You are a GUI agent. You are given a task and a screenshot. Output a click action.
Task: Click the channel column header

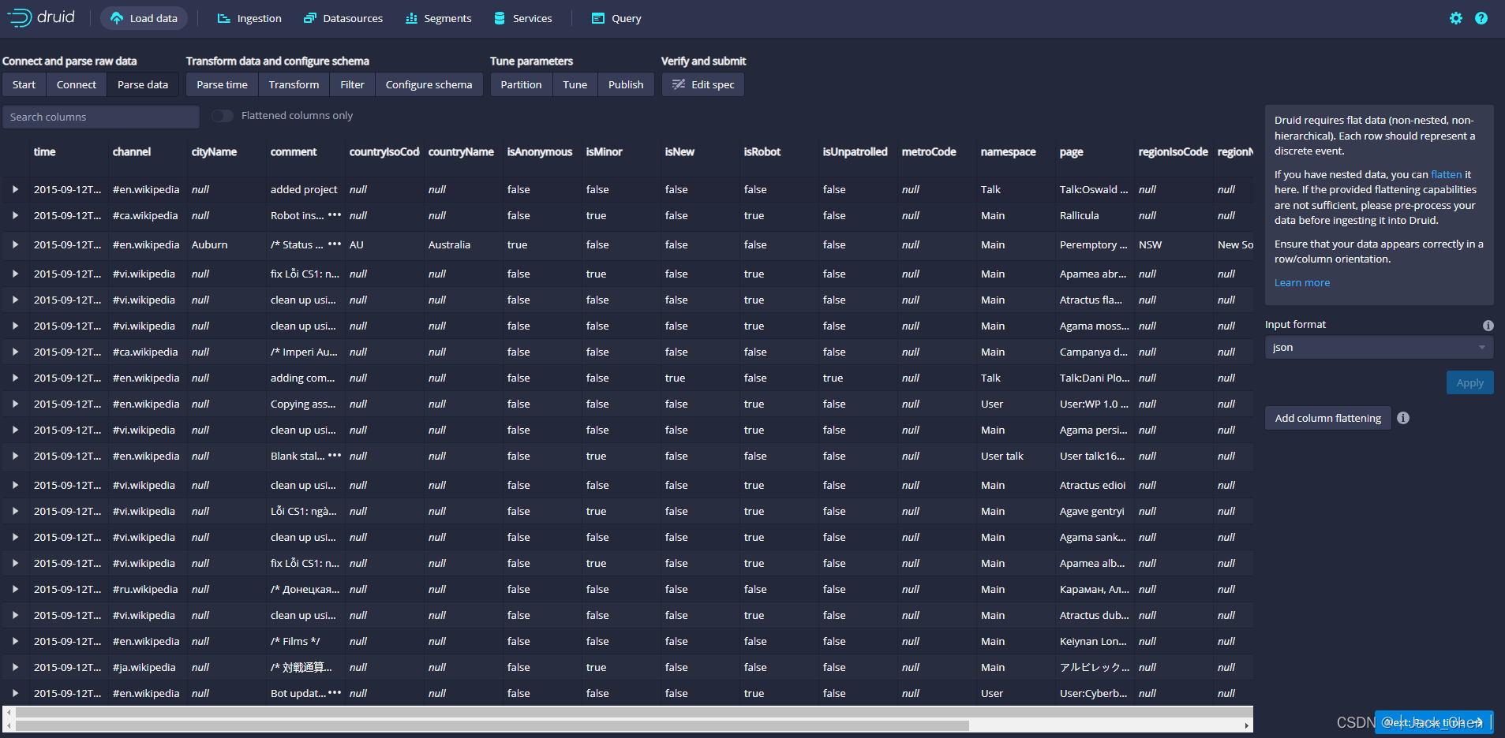(132, 151)
